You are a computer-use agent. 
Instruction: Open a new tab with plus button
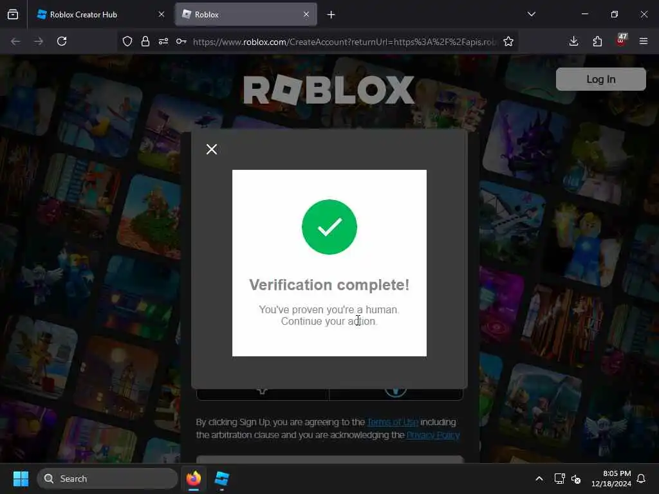click(x=331, y=15)
